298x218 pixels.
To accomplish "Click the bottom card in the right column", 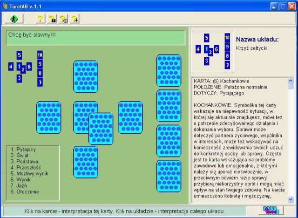I will [x=169, y=176].
